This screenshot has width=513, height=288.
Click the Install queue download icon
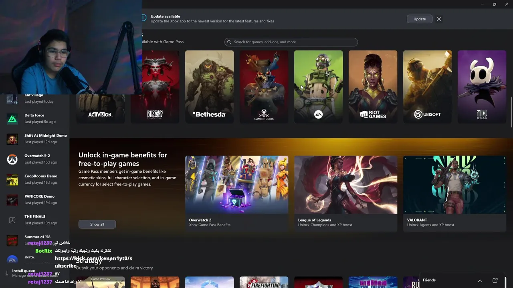point(6,274)
